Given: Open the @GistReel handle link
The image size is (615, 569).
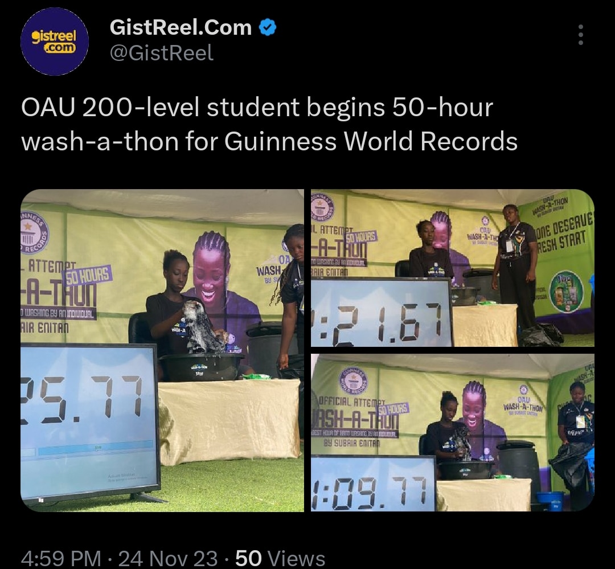Looking at the screenshot, I should [161, 52].
